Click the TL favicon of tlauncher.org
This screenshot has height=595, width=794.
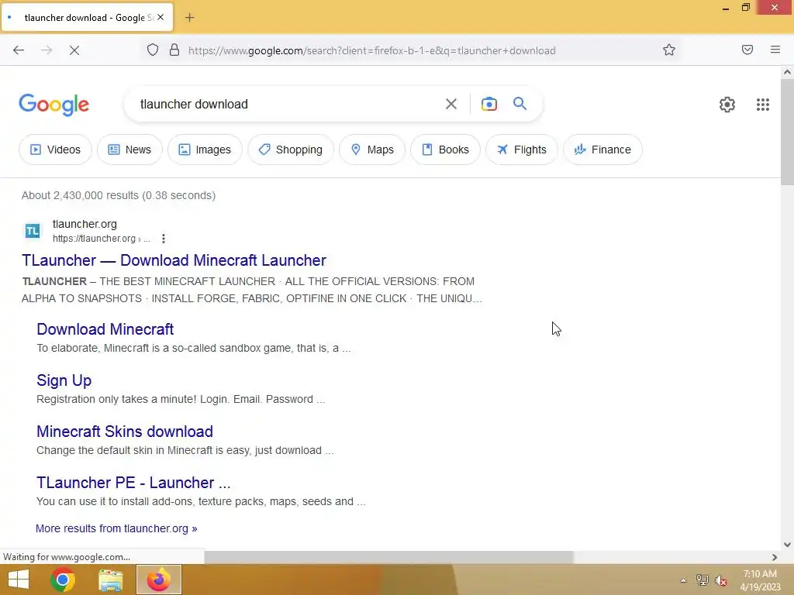point(33,231)
